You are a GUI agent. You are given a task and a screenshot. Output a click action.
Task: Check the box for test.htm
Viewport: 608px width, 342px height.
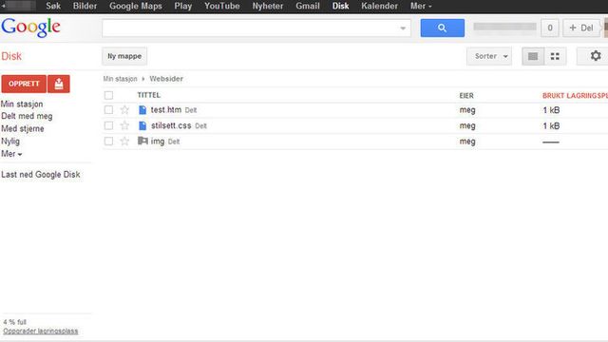pos(108,110)
